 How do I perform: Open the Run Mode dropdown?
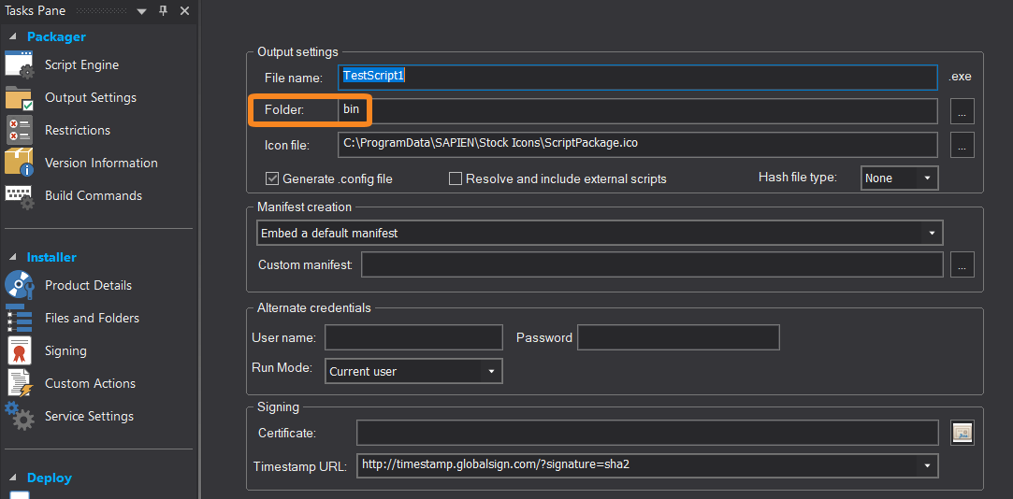point(413,371)
